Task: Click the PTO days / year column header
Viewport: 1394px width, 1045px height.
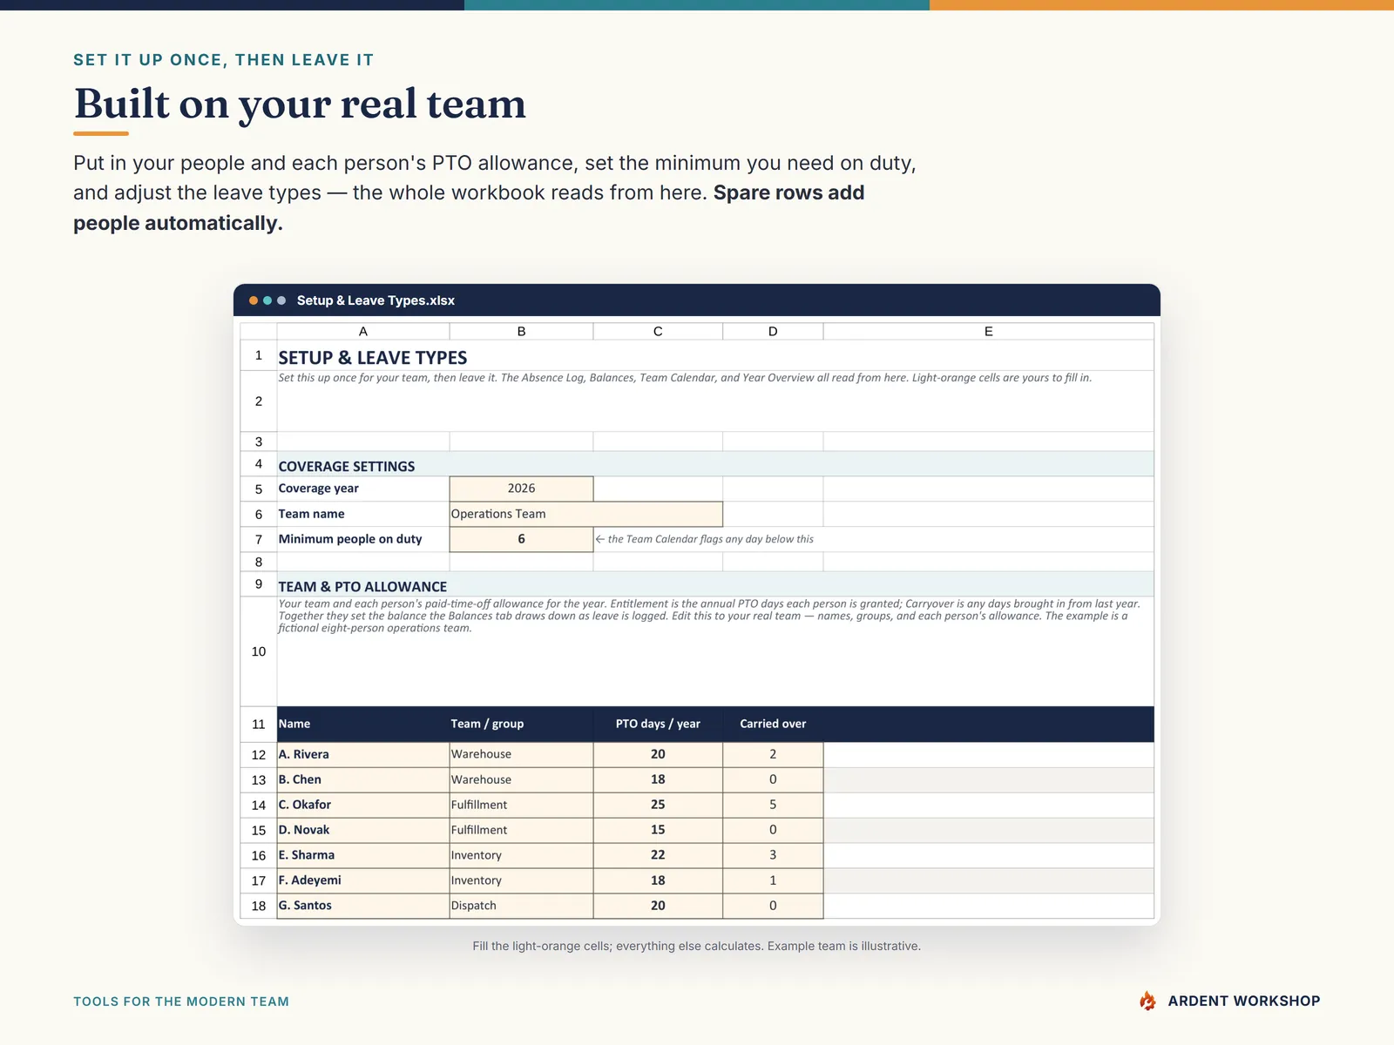Action: pyautogui.click(x=658, y=724)
